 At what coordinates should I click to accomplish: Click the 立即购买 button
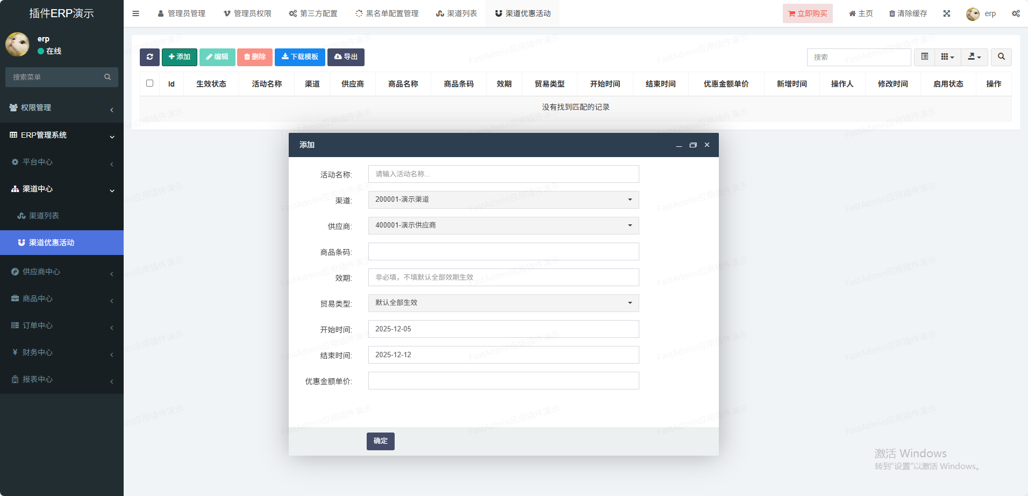[x=807, y=13]
